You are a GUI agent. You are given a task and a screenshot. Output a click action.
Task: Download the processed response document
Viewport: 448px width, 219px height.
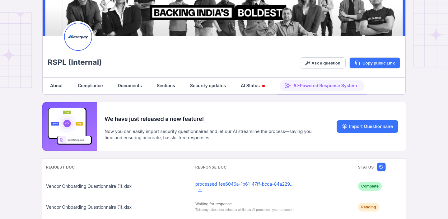click(x=200, y=189)
